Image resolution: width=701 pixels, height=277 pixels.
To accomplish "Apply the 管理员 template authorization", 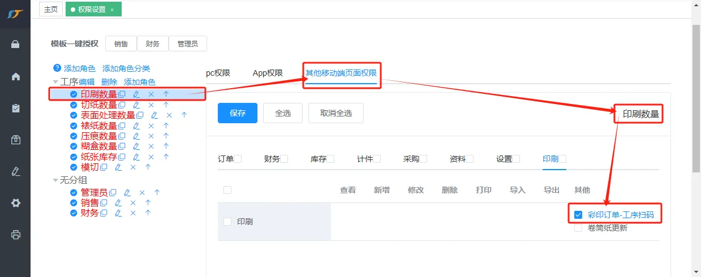I will pyautogui.click(x=188, y=44).
